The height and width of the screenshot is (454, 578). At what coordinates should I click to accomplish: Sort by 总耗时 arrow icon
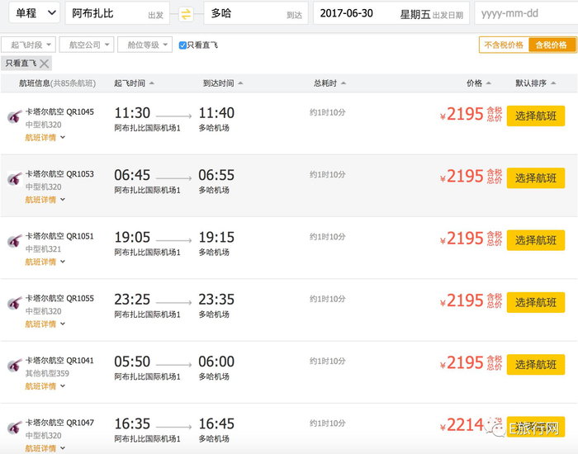[x=343, y=83]
